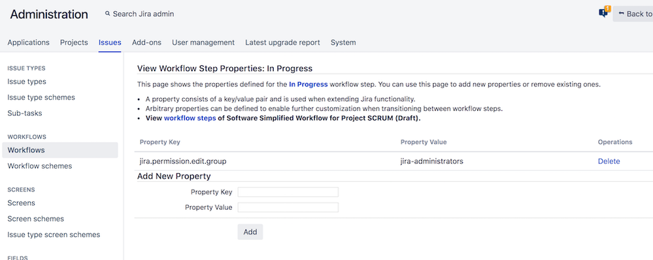Open Issue types in sidebar
Screen dimensions: 653x260
(x=27, y=81)
